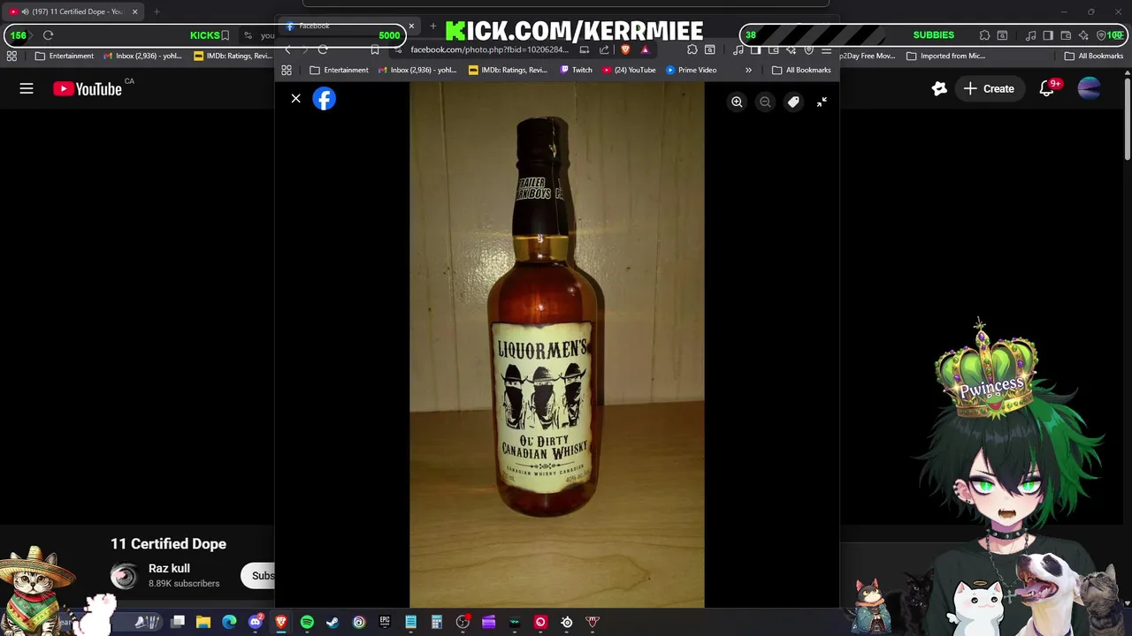
Task: Open Raz kull channel avatar
Action: [x=124, y=576]
